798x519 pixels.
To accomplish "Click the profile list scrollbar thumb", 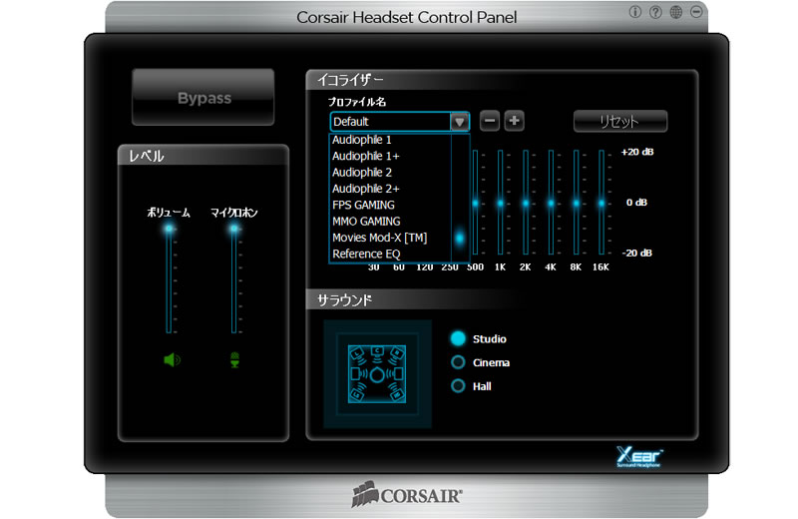I will coord(460,238).
